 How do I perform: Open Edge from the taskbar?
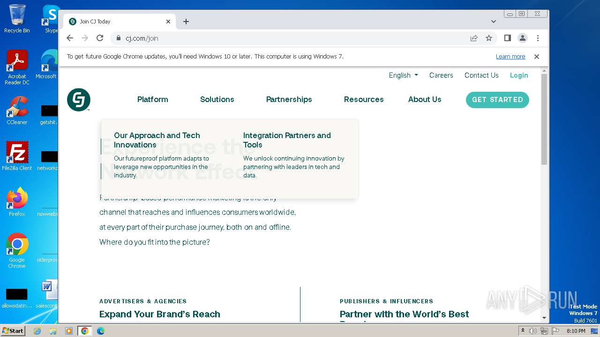tap(100, 331)
